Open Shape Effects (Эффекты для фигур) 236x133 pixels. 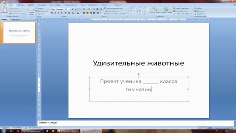pyautogui.click(x=182, y=14)
